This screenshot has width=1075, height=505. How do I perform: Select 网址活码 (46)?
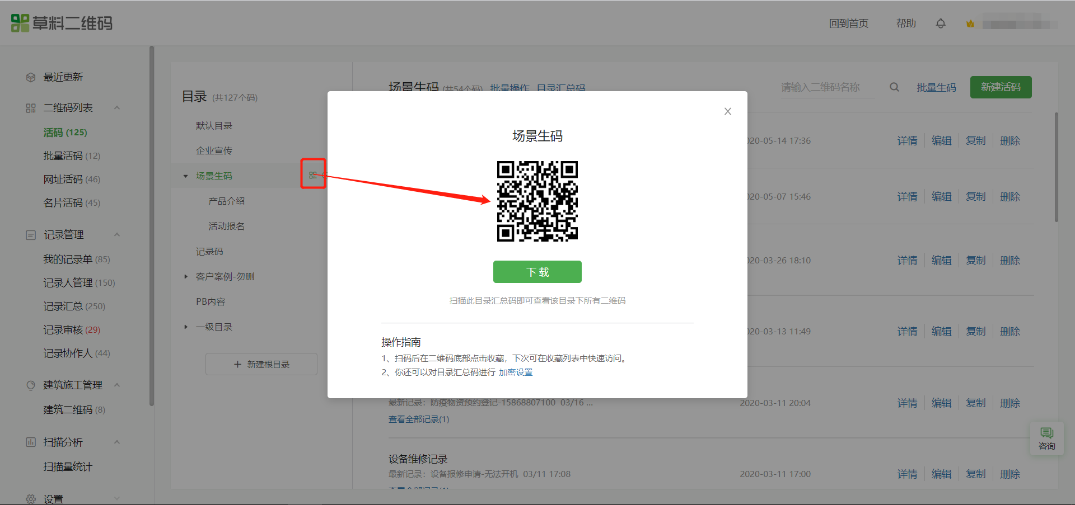pyautogui.click(x=72, y=180)
